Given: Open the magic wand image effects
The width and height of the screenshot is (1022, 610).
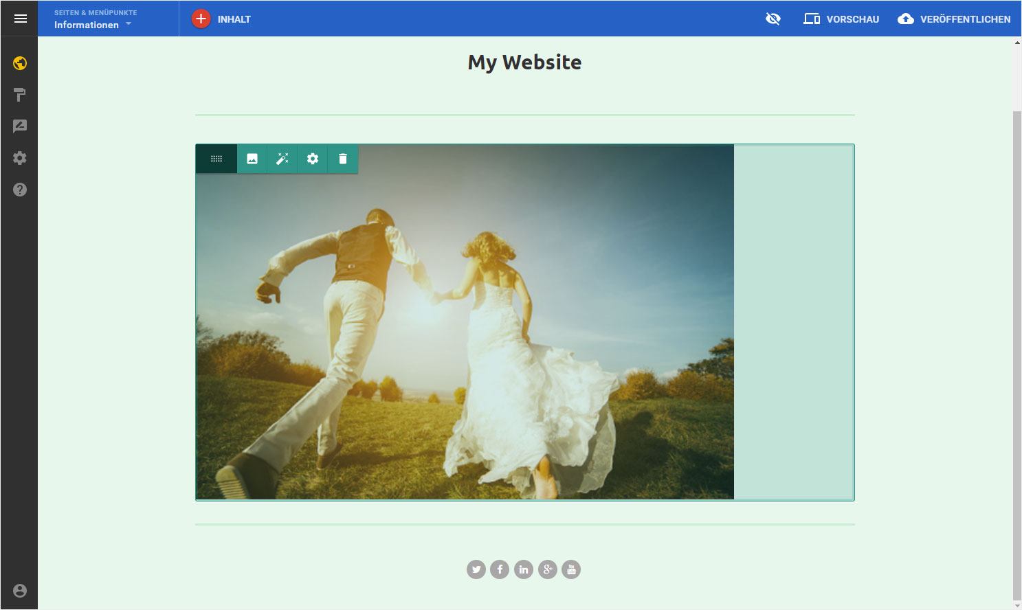Looking at the screenshot, I should point(282,159).
